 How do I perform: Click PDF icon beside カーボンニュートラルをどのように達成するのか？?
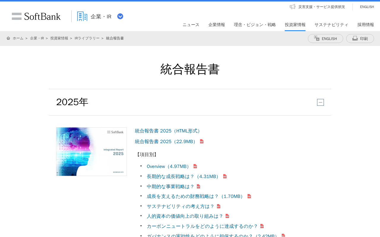click(x=262, y=226)
